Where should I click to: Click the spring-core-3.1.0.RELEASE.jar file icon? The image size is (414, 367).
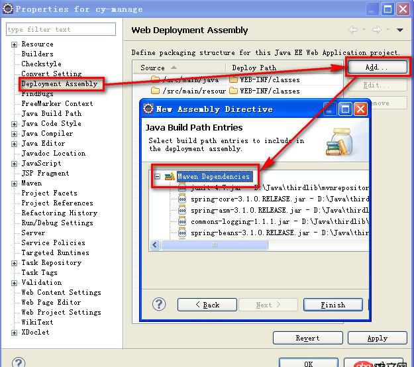[x=182, y=199]
